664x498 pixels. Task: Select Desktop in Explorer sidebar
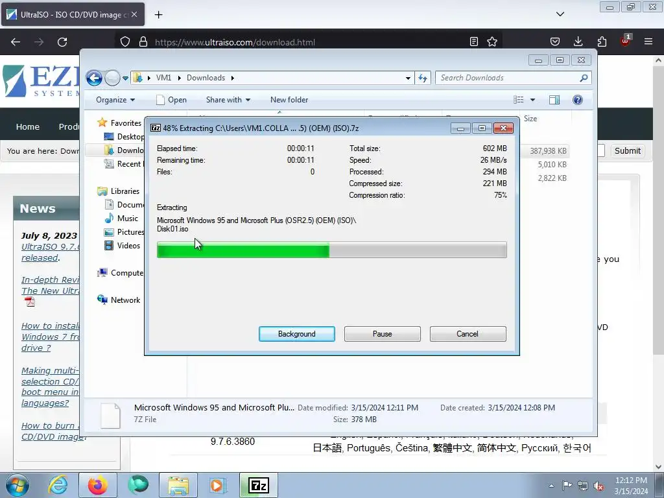pyautogui.click(x=124, y=136)
